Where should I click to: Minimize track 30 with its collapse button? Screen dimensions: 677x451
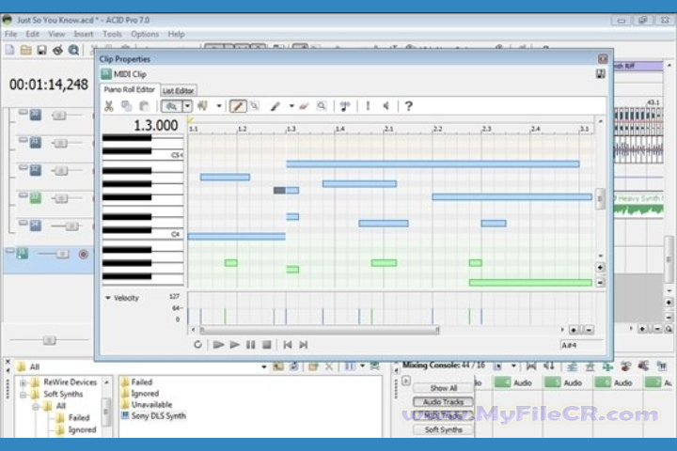(x=24, y=112)
